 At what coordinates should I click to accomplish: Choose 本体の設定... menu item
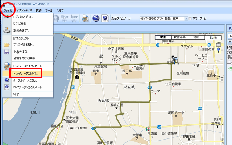coord(28,30)
